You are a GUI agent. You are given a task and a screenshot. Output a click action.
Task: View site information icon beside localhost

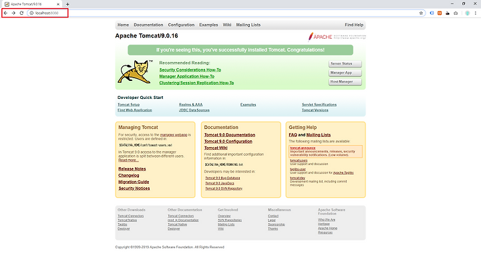point(31,13)
